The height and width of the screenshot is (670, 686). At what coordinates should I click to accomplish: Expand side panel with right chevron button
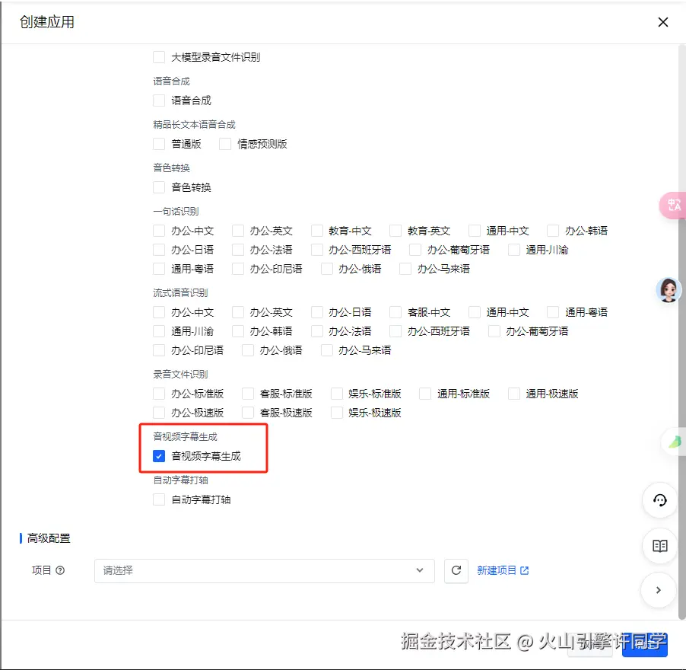coord(659,590)
